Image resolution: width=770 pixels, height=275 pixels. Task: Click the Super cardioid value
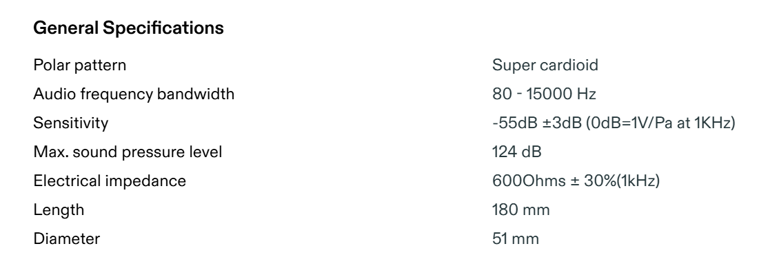tap(545, 65)
